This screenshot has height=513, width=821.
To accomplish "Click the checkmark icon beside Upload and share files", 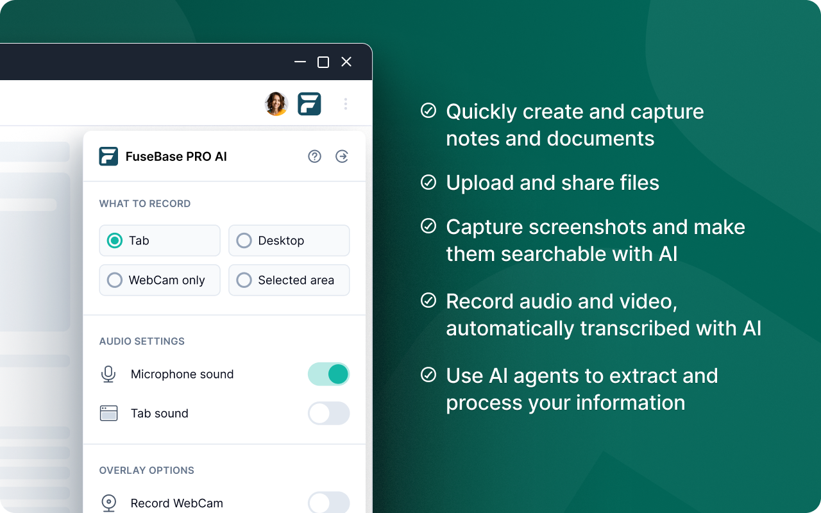I will pos(428,182).
